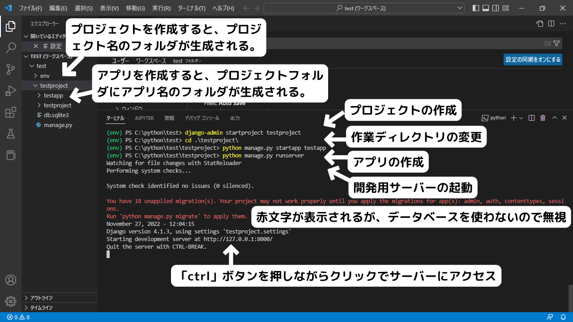Image resolution: width=573 pixels, height=322 pixels.
Task: Click the 設定の同期をオンにする button
Action: pos(533,59)
